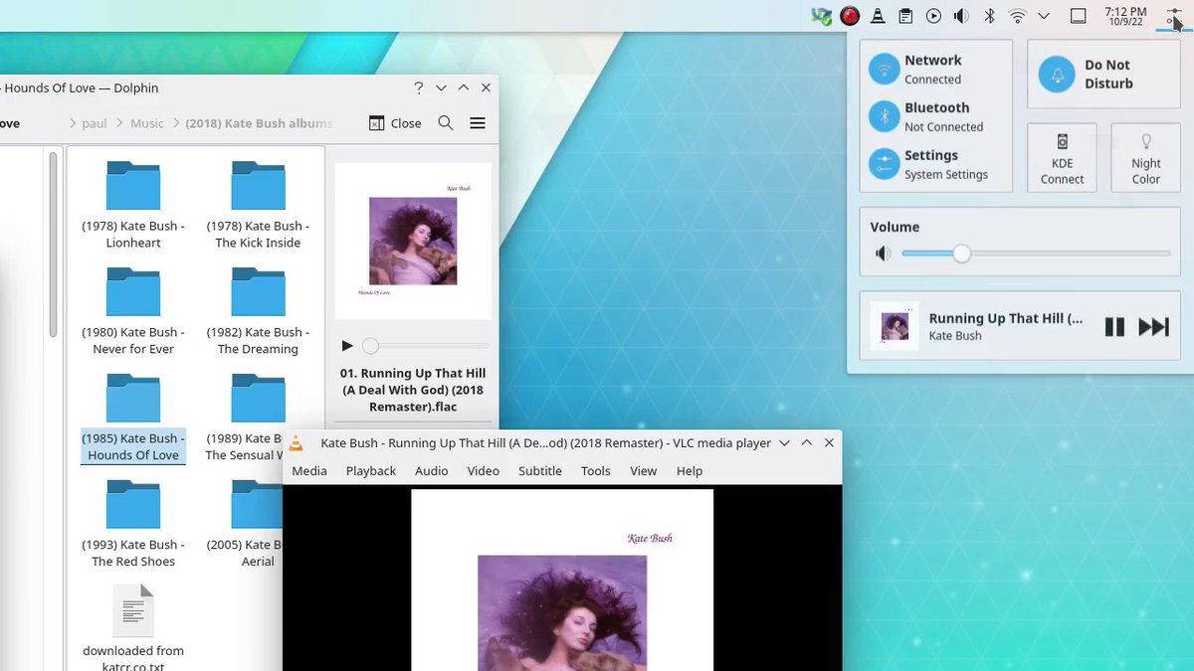Click the red record tray icon
The width and height of the screenshot is (1194, 671).
pyautogui.click(x=849, y=16)
